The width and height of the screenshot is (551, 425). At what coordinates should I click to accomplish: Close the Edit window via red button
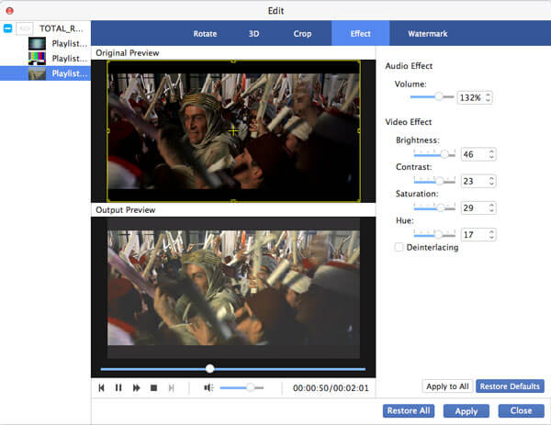click(10, 10)
